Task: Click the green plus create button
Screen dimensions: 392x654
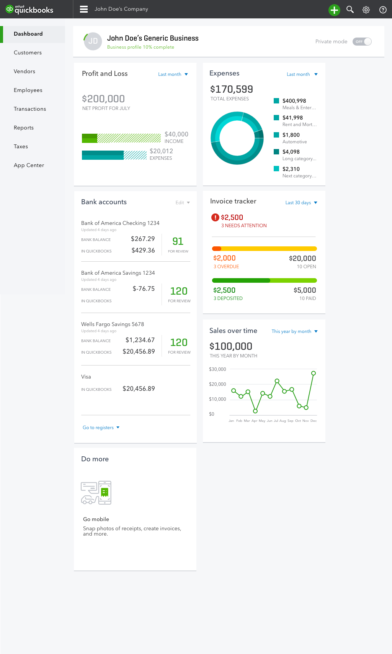Action: (334, 10)
